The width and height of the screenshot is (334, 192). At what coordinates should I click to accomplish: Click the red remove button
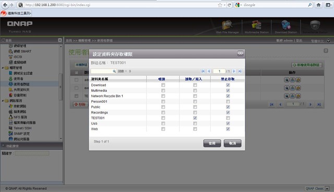80,104
